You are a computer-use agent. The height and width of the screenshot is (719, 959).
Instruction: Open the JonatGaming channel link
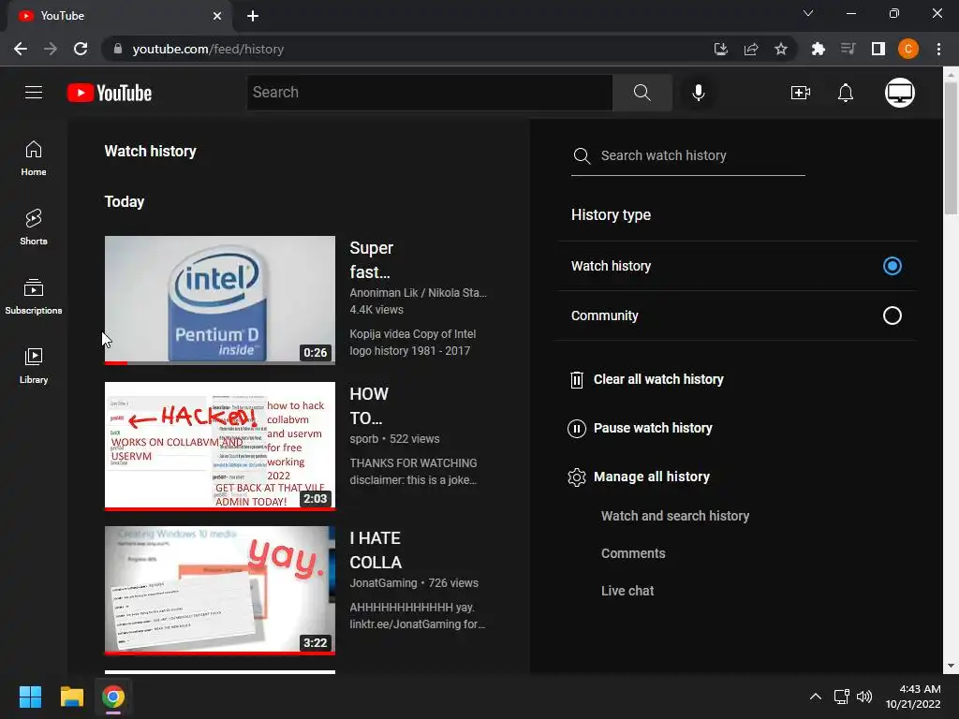click(x=383, y=583)
